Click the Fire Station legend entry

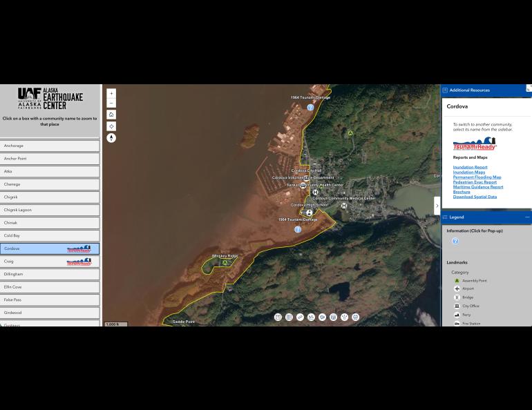[x=471, y=324]
